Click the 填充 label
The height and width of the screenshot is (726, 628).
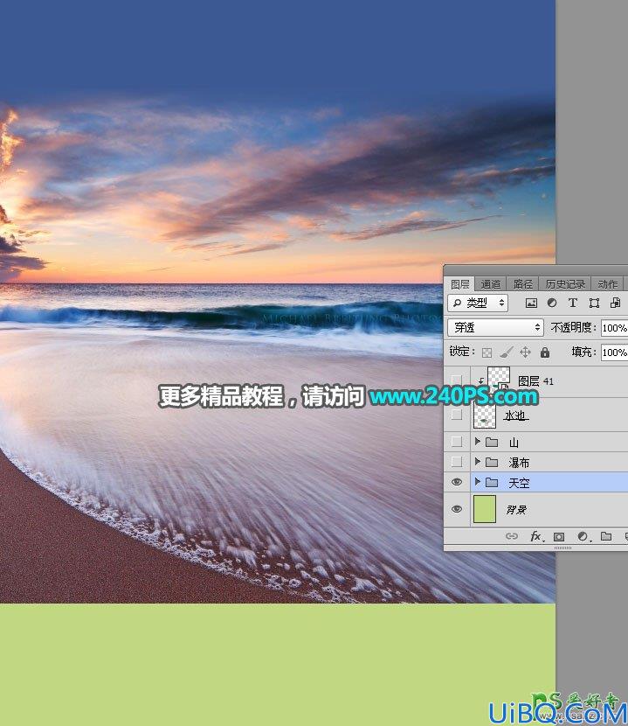click(x=583, y=352)
